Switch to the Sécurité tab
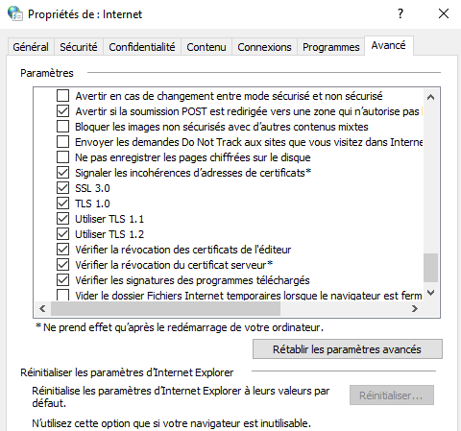Screen dimensions: 461x431 coord(79,47)
